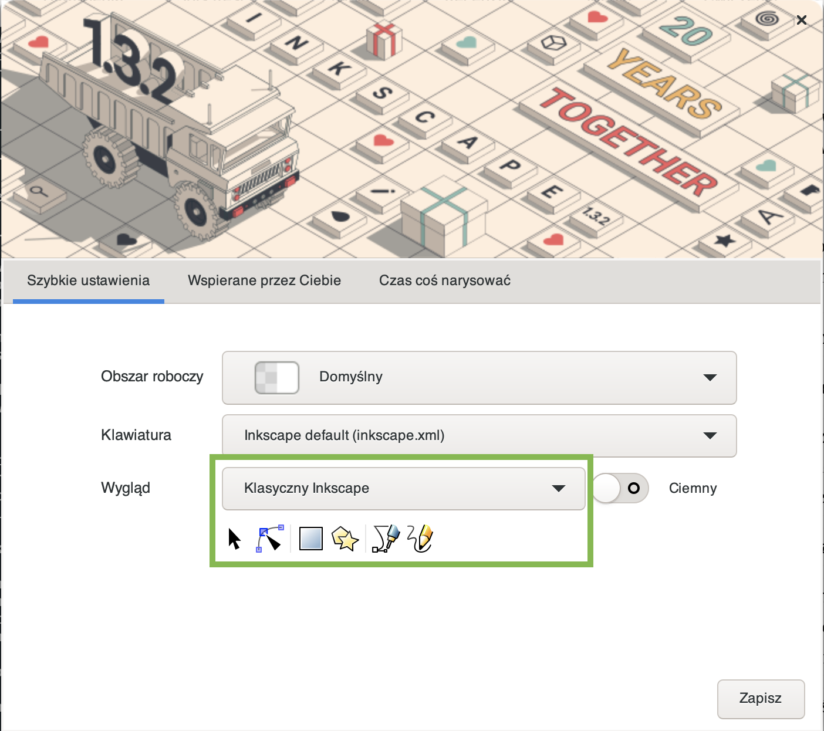Screen dimensions: 824x731
Task: Click the node editing tool icon
Action: pos(269,539)
